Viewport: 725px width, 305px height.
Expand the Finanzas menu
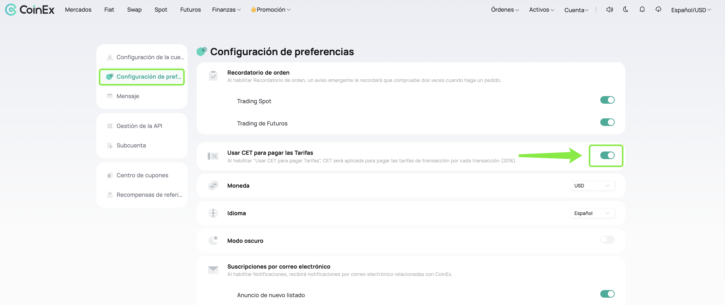[x=226, y=10]
